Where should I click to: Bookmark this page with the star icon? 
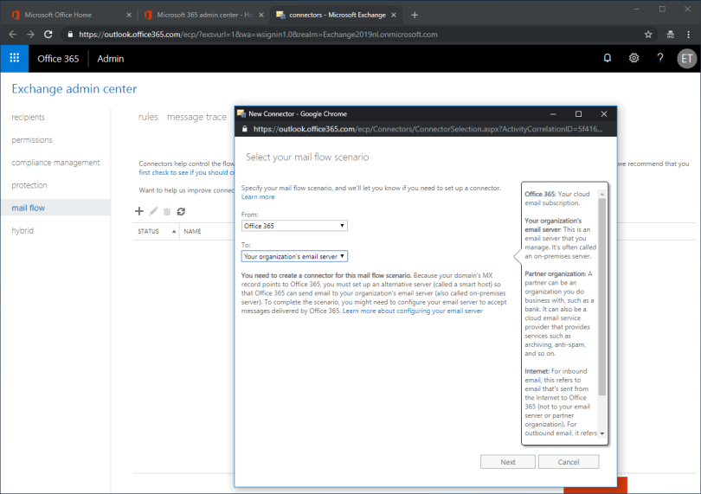coord(648,35)
